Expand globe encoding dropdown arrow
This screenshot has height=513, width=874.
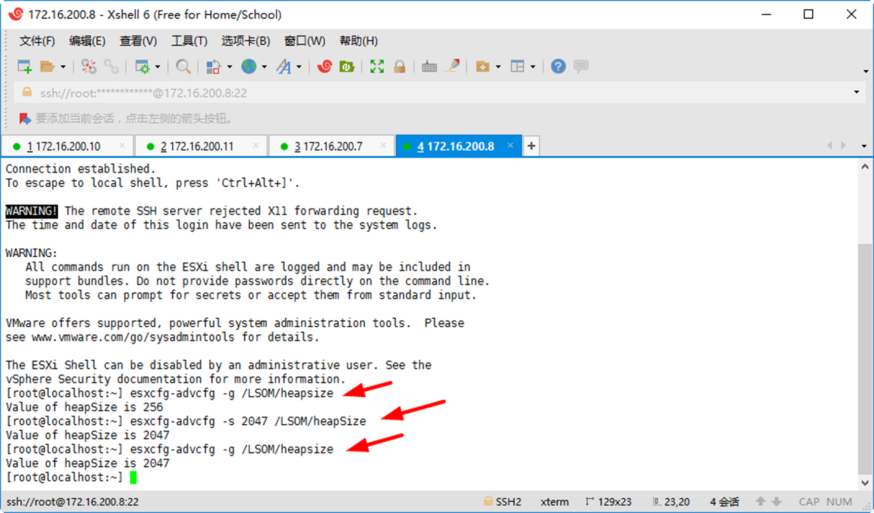pyautogui.click(x=265, y=67)
